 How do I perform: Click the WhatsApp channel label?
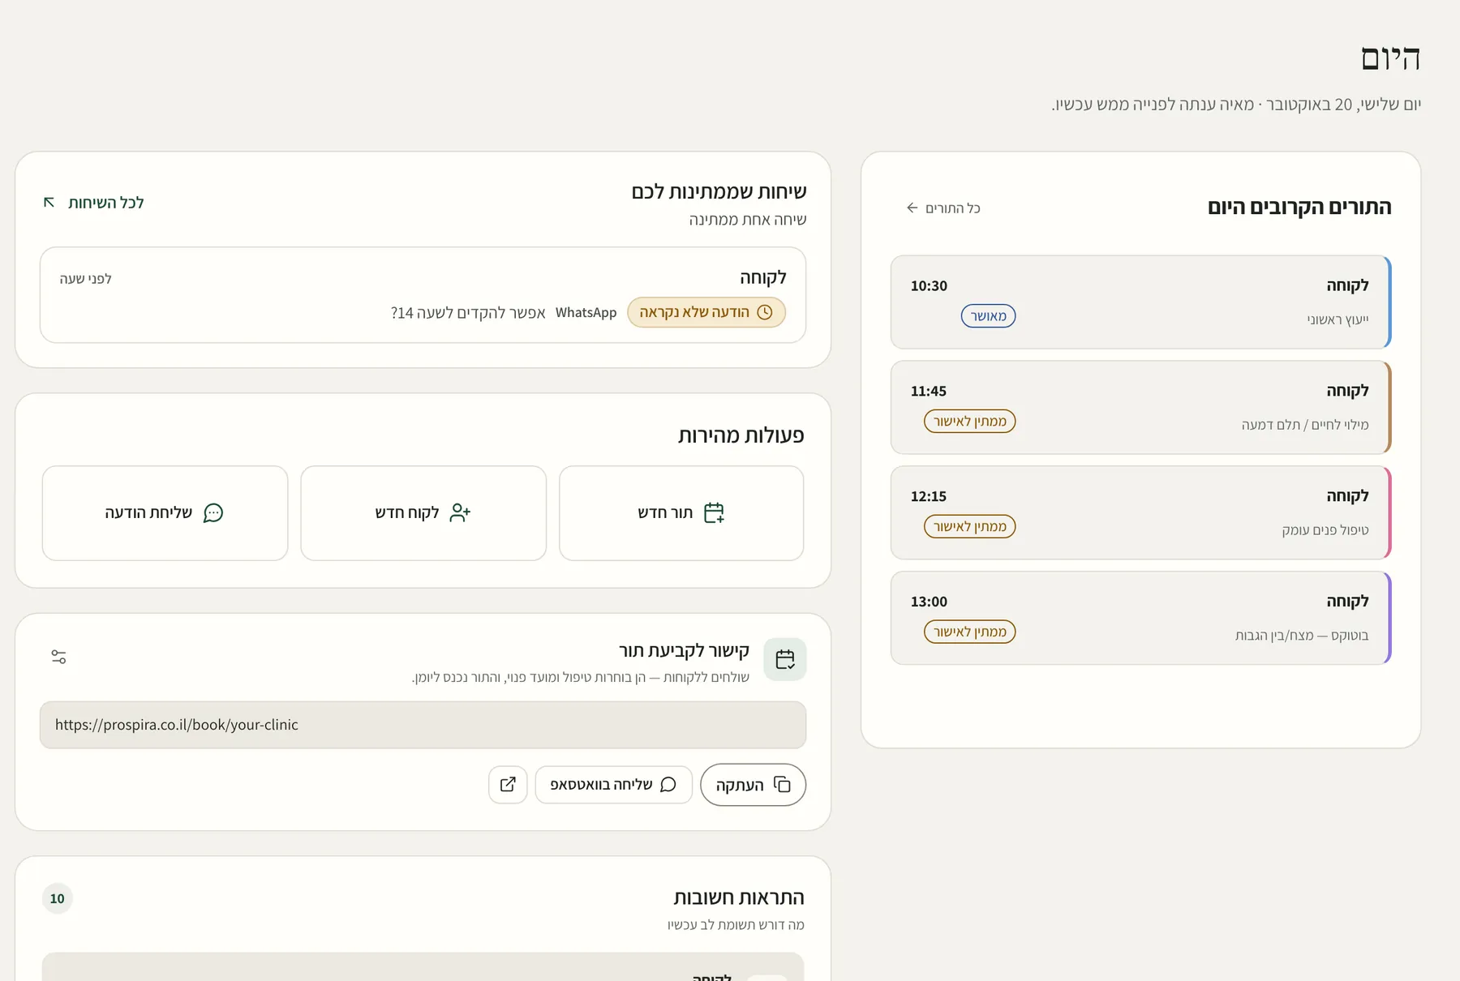pyautogui.click(x=586, y=313)
